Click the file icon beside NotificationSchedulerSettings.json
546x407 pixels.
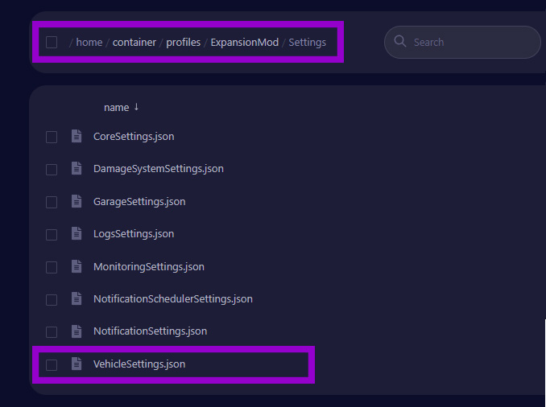pyautogui.click(x=77, y=299)
